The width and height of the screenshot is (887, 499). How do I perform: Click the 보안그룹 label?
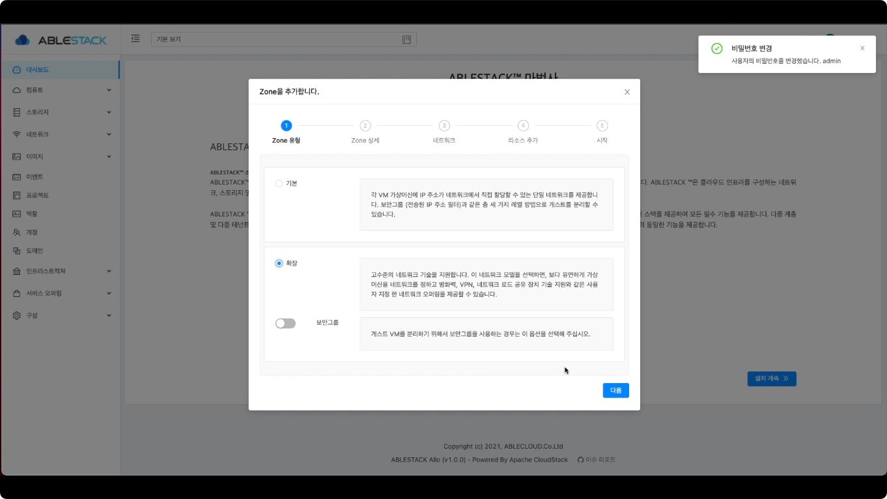(328, 322)
